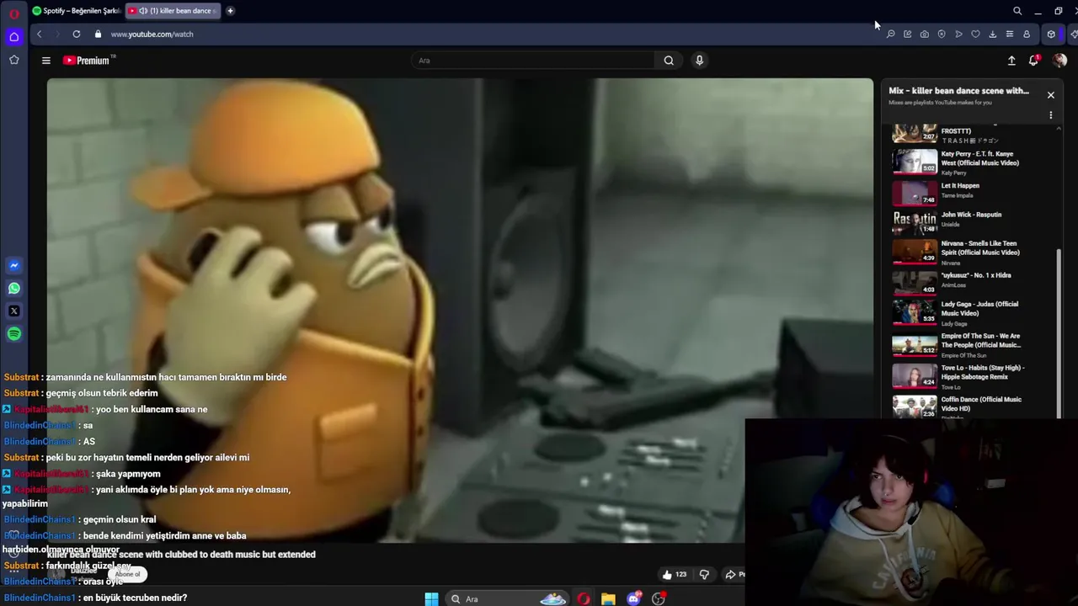Play Tove Lo - Habits (Stay High) remix
Screen dimensions: 1078x606
coord(982,372)
